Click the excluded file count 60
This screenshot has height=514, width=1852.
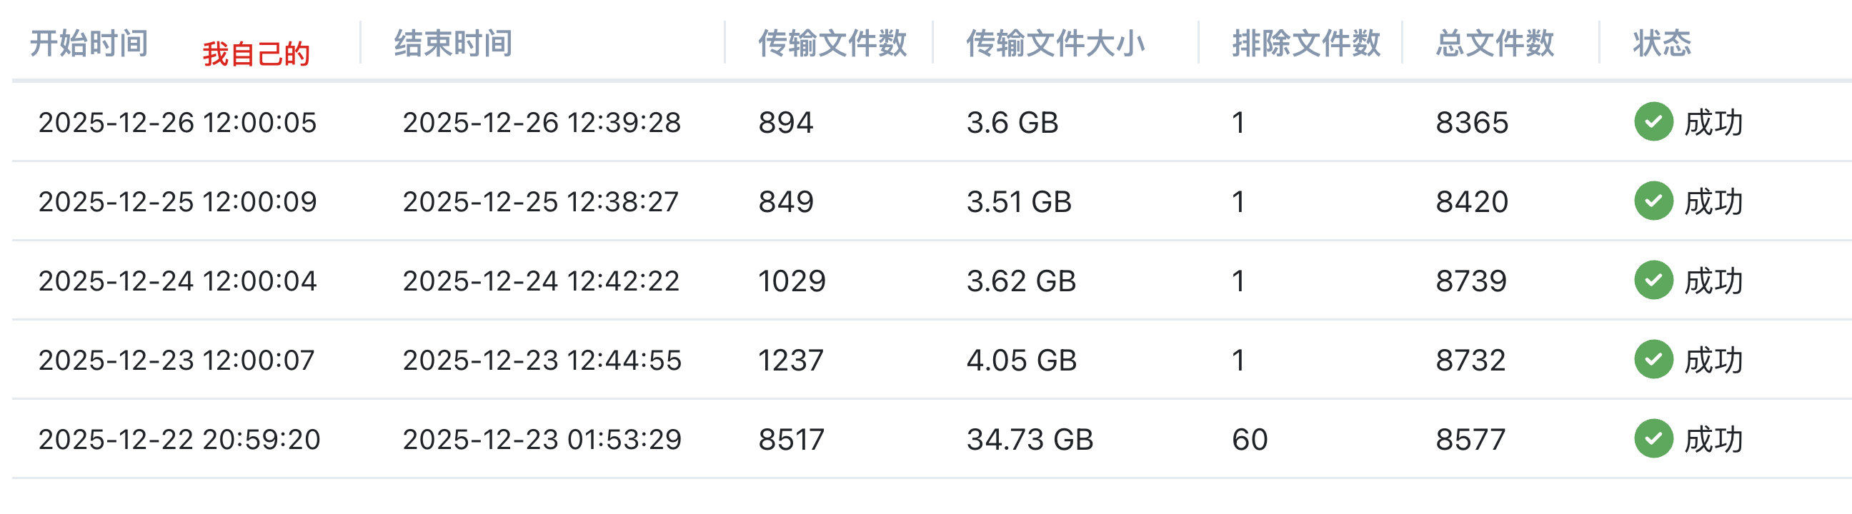(1250, 439)
